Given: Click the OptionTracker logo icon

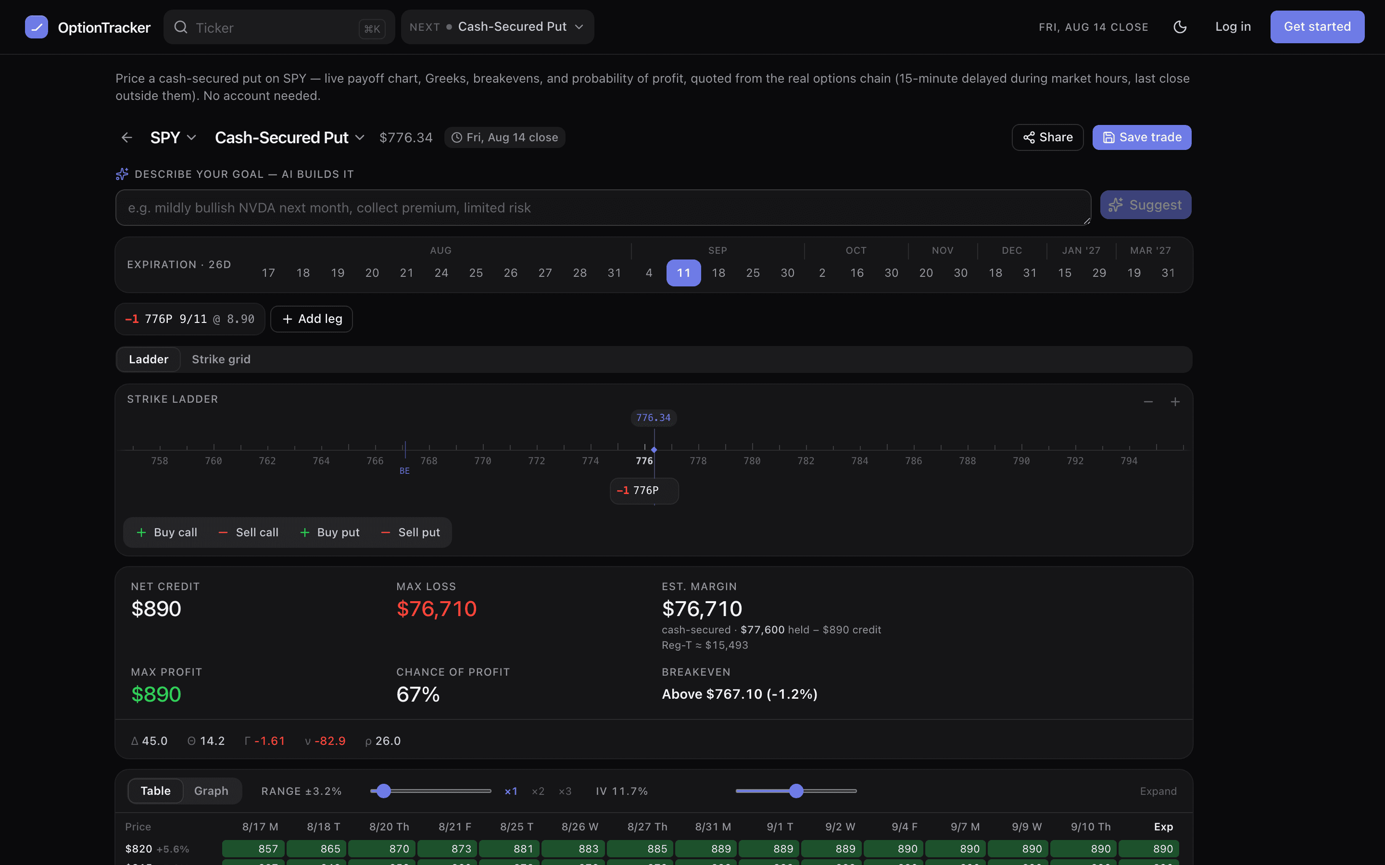Looking at the screenshot, I should 37,27.
